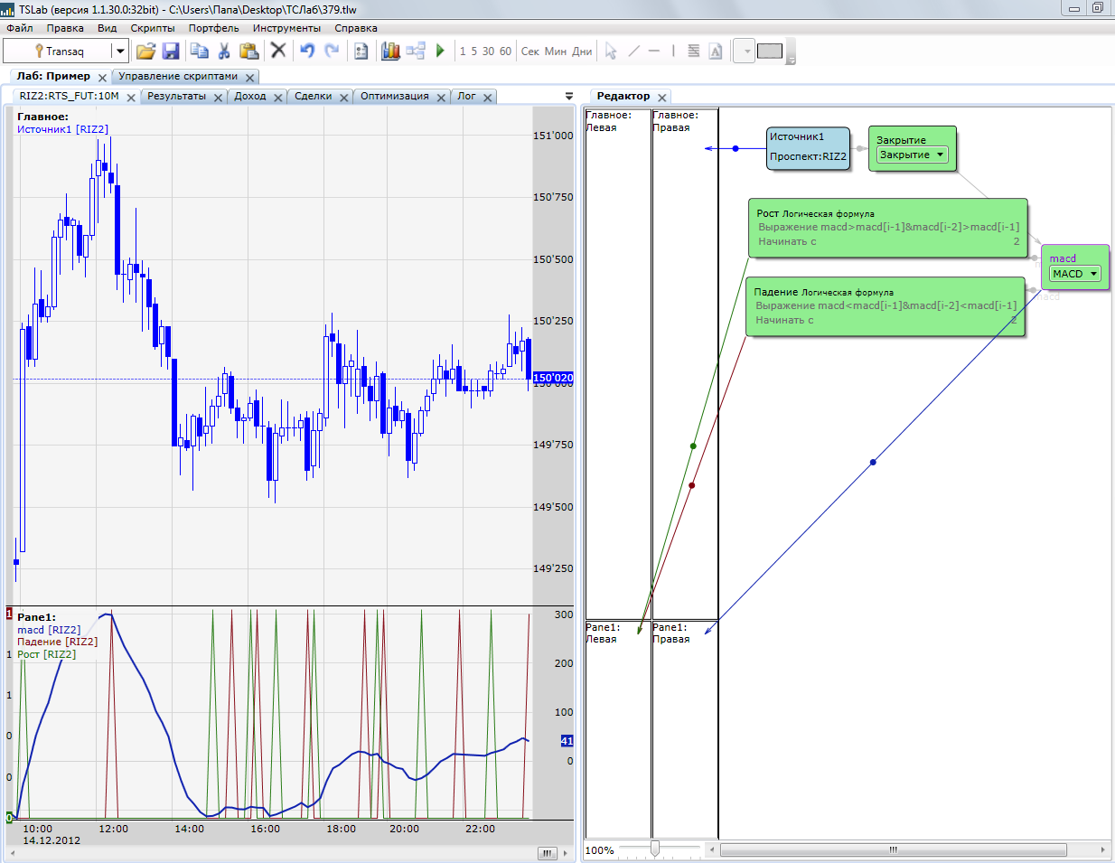Open the Управление скриптами tab
1115x863 pixels.
178,77
